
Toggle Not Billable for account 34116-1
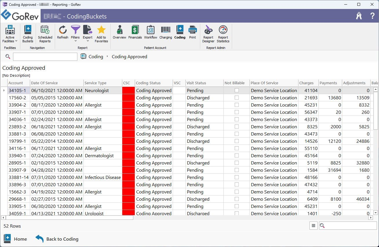(237, 148)
